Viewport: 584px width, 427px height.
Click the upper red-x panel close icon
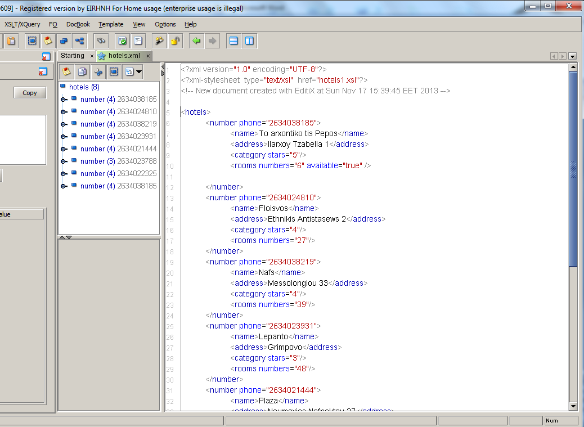[46, 57]
